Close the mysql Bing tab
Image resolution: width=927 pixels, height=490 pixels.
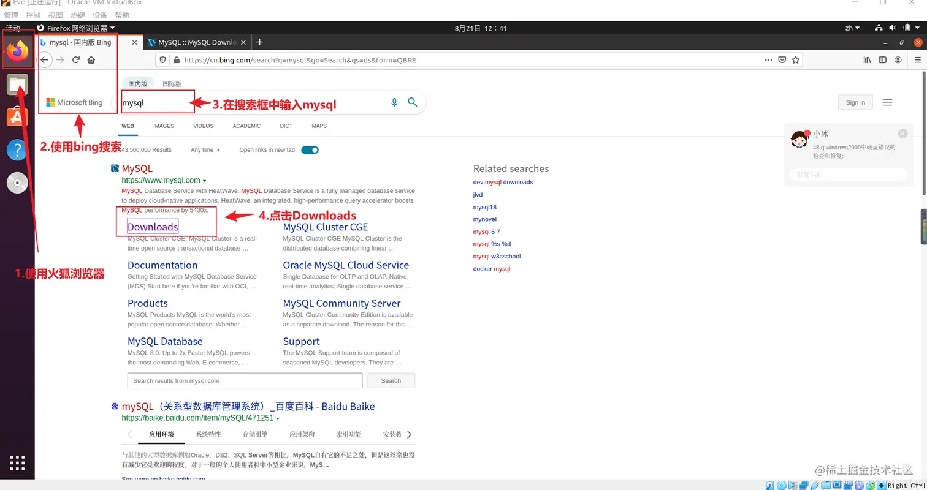[135, 43]
